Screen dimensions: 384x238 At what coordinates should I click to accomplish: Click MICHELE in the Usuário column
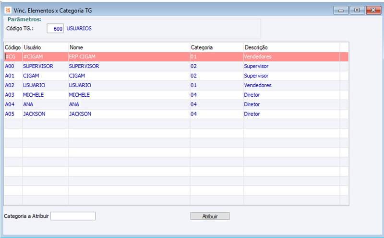tap(45, 95)
